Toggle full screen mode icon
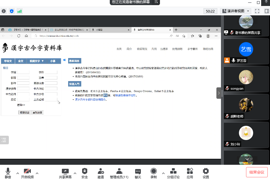The width and height of the screenshot is (270, 179). click(257, 11)
